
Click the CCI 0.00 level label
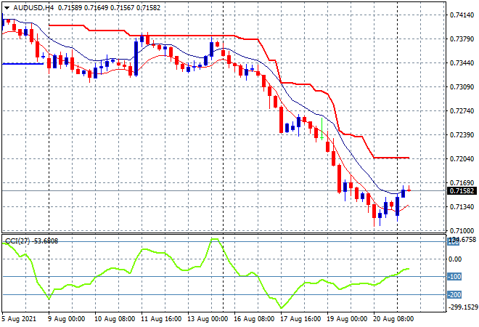tap(456, 259)
